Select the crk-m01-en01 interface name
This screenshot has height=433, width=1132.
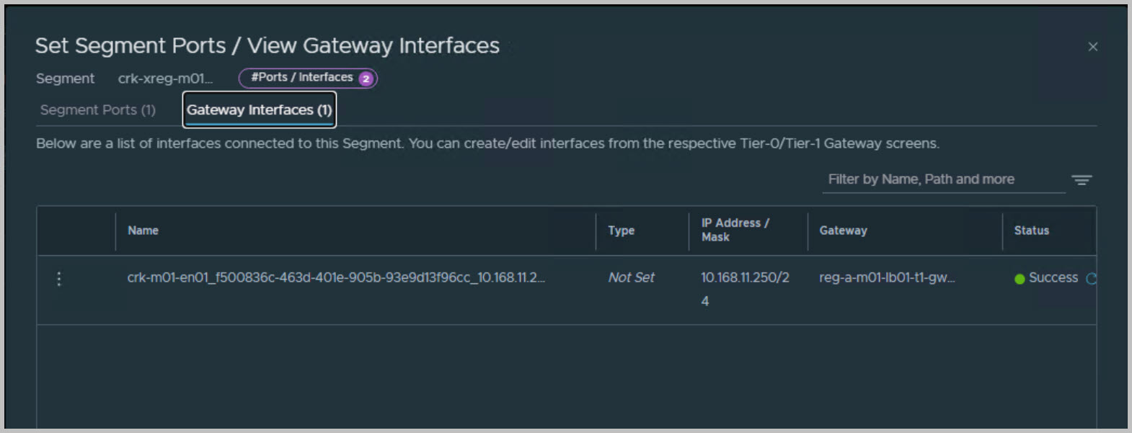pyautogui.click(x=336, y=278)
